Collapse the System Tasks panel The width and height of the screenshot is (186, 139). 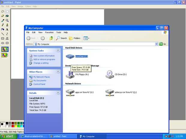pyautogui.click(x=58, y=50)
